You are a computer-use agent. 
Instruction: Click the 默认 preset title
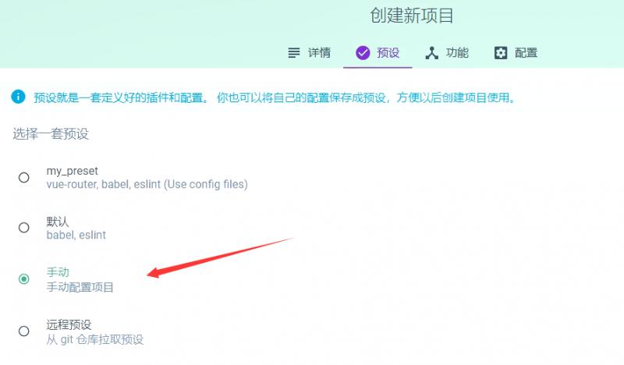[58, 221]
